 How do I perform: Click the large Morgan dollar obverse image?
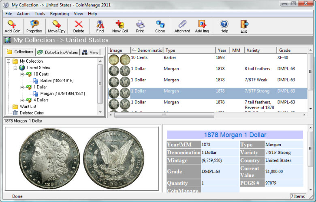pyautogui.click(x=49, y=159)
